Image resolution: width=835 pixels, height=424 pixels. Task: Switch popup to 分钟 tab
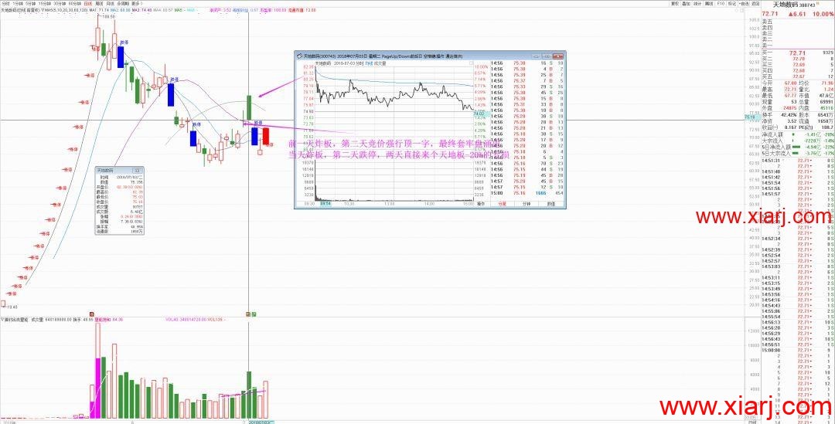coord(527,204)
